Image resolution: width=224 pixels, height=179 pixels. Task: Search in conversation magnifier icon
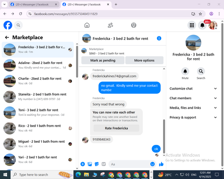pos(201,71)
